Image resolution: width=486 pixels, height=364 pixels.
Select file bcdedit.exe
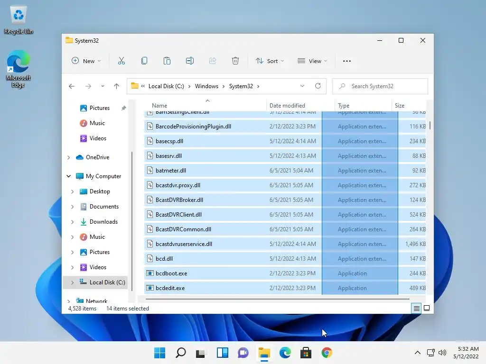coord(285,288)
